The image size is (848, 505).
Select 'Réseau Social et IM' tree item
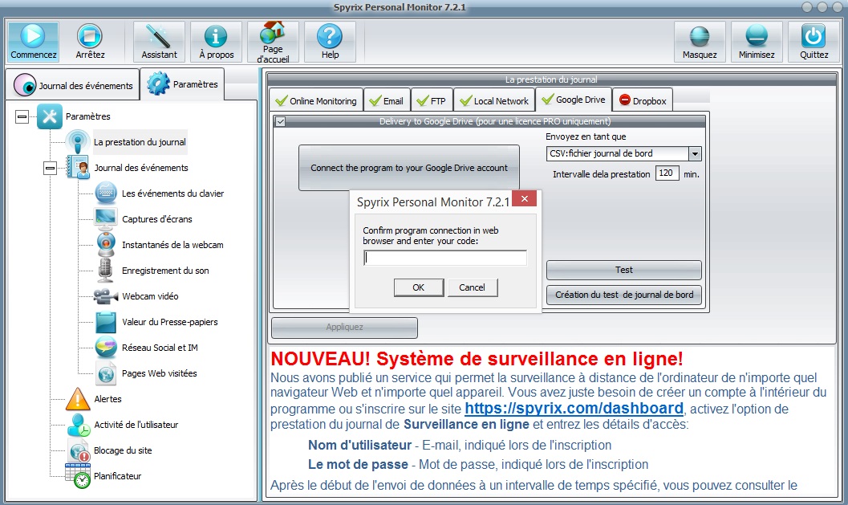(160, 348)
